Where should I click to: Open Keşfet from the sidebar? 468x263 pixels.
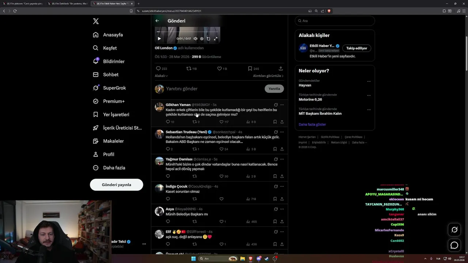pyautogui.click(x=105, y=48)
